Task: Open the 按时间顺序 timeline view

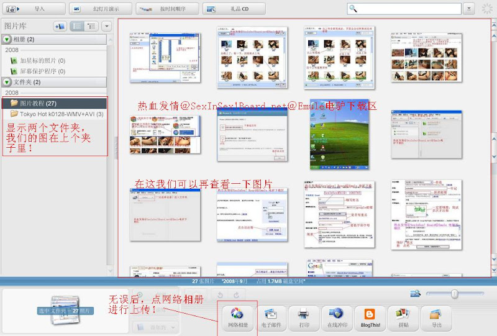Action: 167,9
